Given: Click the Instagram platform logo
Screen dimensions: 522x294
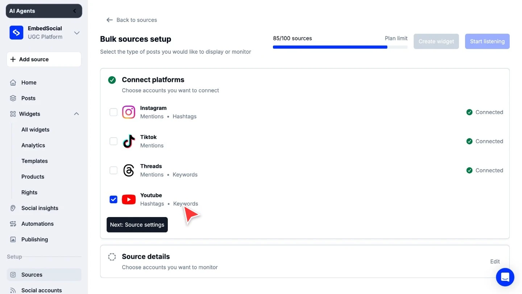Looking at the screenshot, I should (129, 112).
